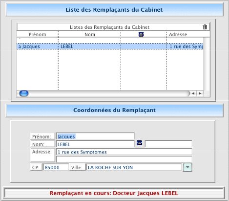The width and height of the screenshot is (229, 201).
Task: Click the address field with 1 rue des Symptomes
Action: click(x=124, y=152)
